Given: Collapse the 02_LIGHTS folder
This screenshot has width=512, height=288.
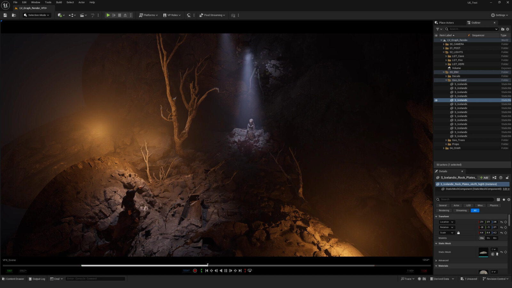Looking at the screenshot, I should (x=444, y=52).
